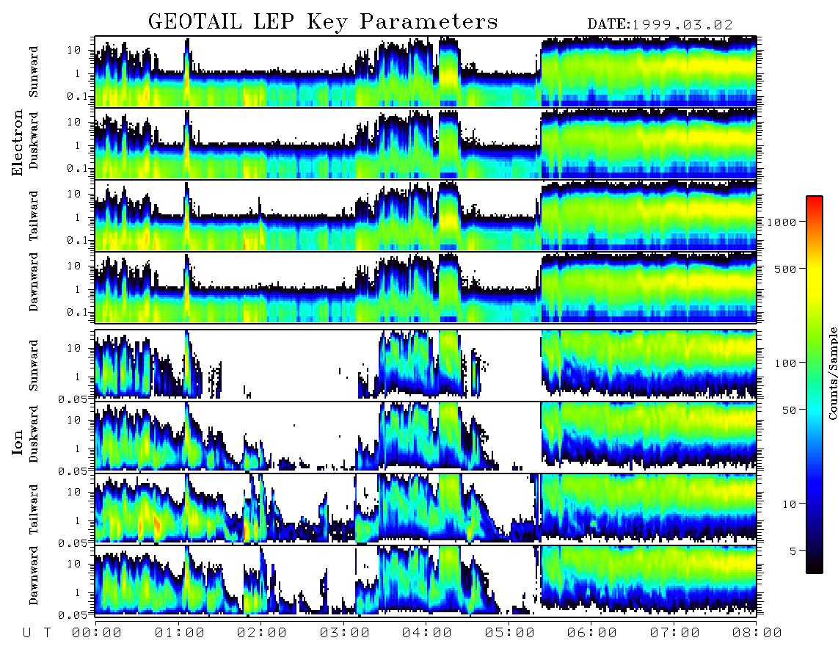Click the Ion Sunward axis label
838x646 pixels.
click(x=34, y=365)
